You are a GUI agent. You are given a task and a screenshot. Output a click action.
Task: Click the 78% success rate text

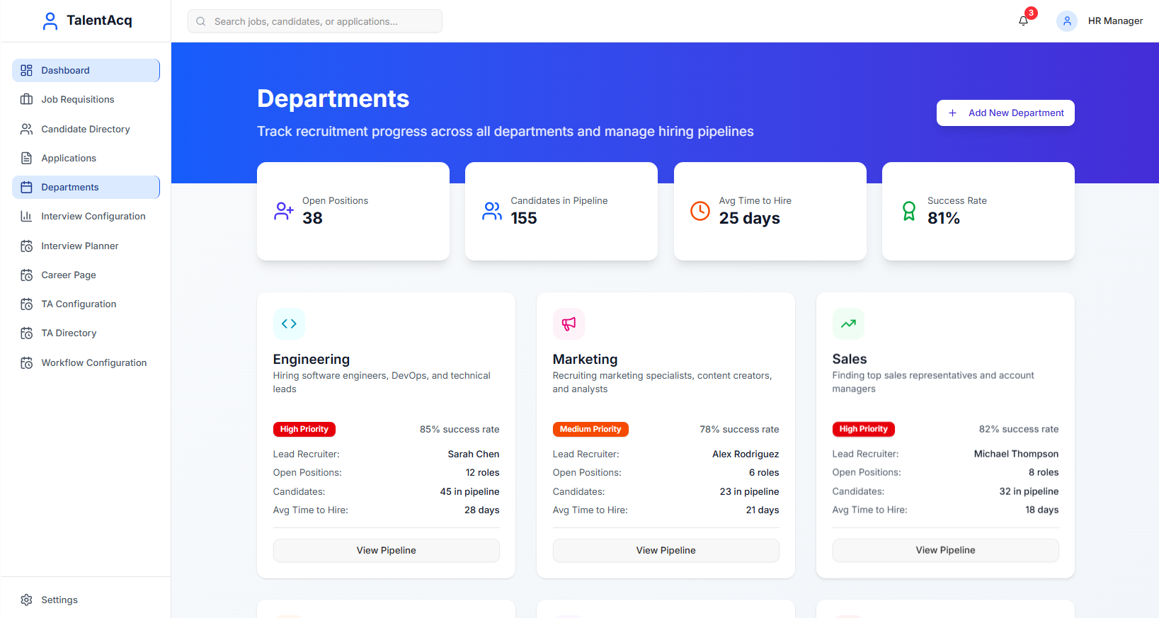[739, 429]
